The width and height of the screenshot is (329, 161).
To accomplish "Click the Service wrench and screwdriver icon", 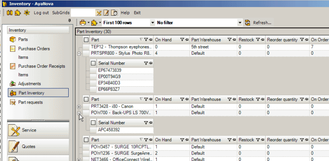I will pyautogui.click(x=14, y=130).
